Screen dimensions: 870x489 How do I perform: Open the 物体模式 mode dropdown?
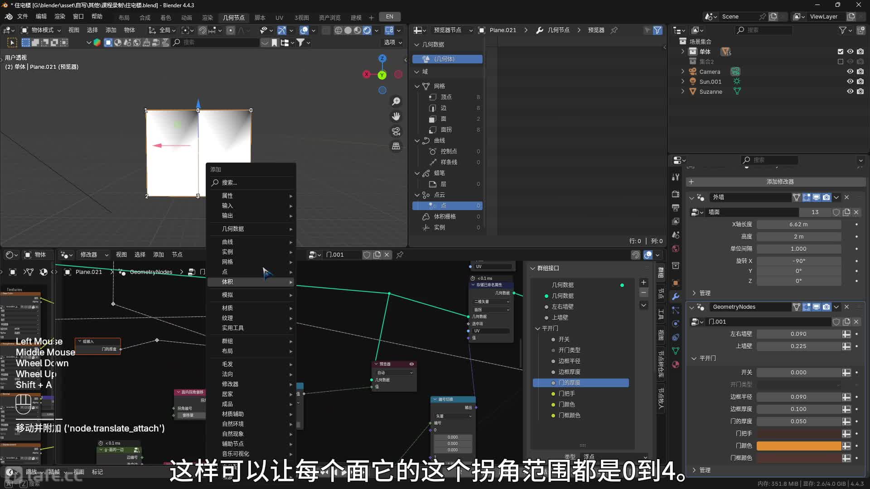(41, 30)
